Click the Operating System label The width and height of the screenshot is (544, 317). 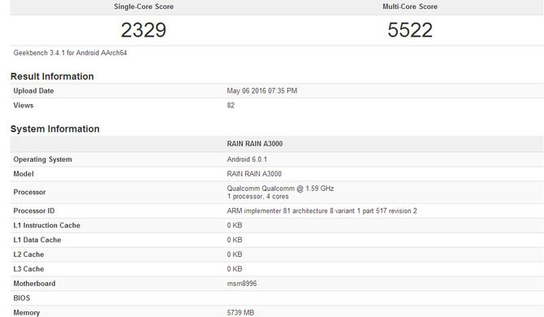(43, 159)
